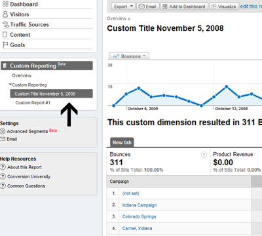Select Custom Title November 5, 2008 report
This screenshot has width=262, height=236.
[x=51, y=94]
